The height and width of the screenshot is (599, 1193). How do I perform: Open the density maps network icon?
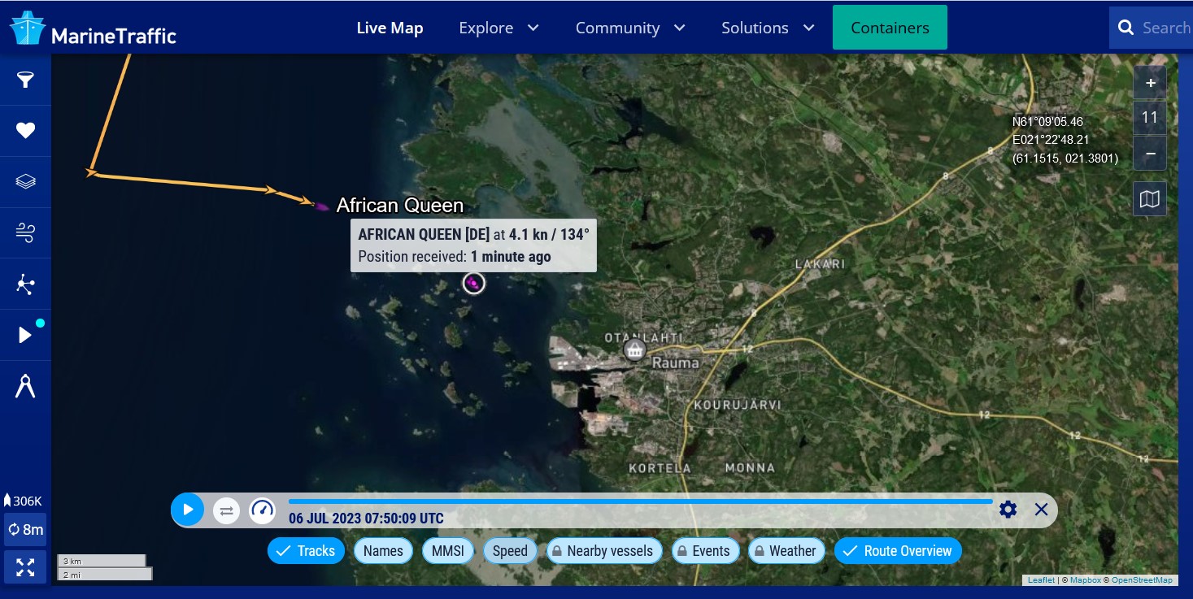coord(25,284)
